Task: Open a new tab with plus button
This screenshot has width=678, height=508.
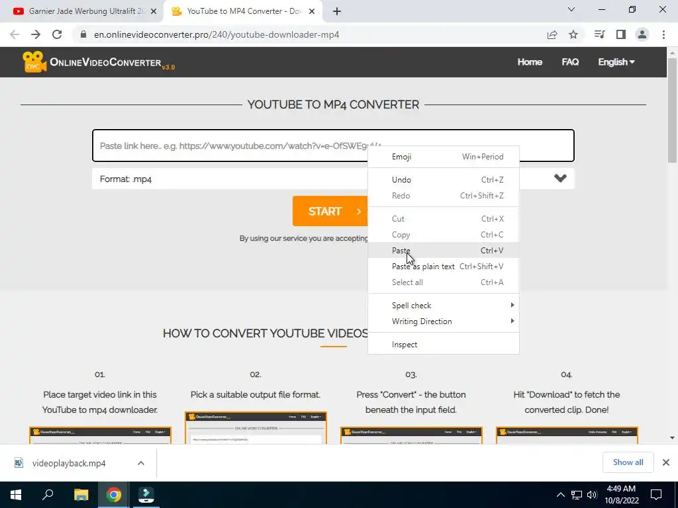Action: 337,11
